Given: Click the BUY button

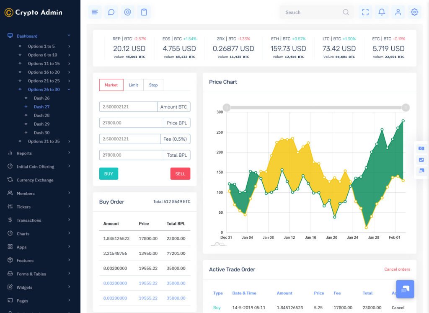Looking at the screenshot, I should 109,174.
